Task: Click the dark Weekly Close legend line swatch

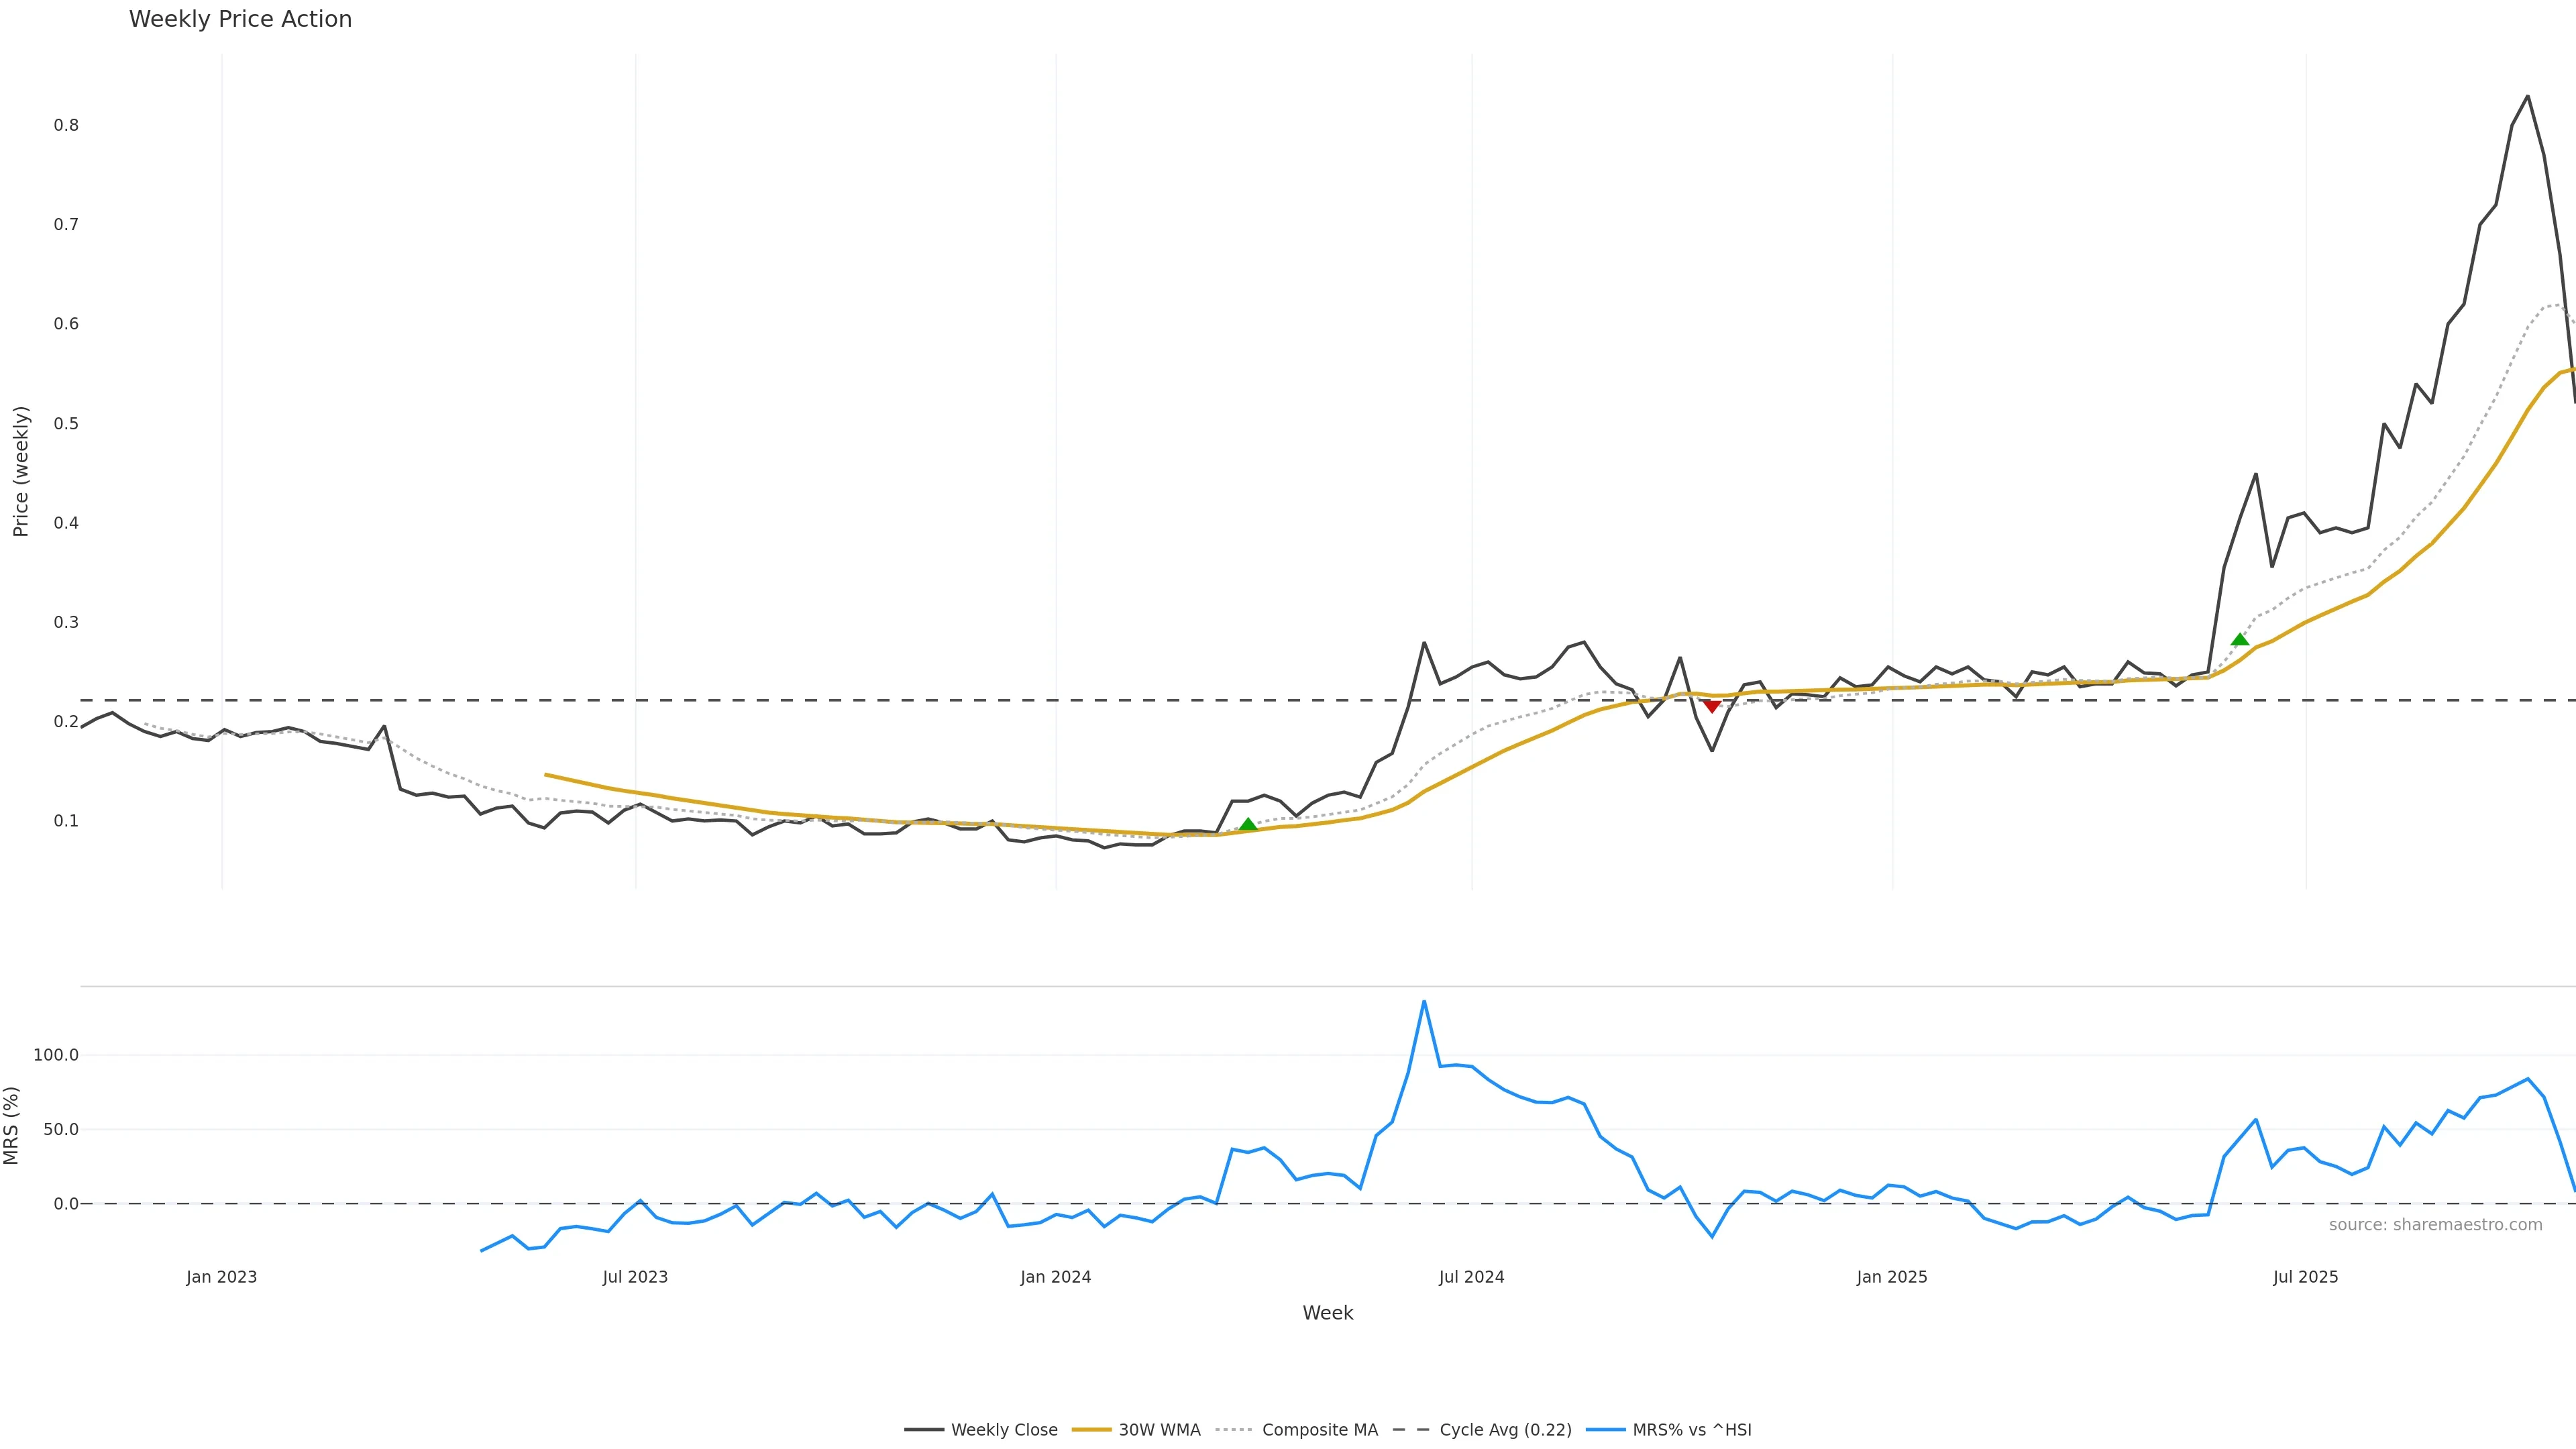Action: pyautogui.click(x=924, y=1430)
